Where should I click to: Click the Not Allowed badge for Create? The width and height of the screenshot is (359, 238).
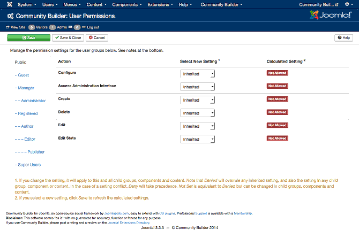tap(277, 99)
